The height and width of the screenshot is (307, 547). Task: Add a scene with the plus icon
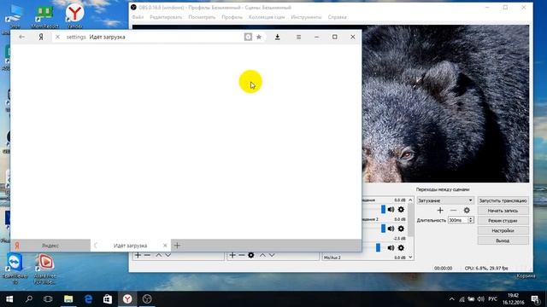point(138,255)
